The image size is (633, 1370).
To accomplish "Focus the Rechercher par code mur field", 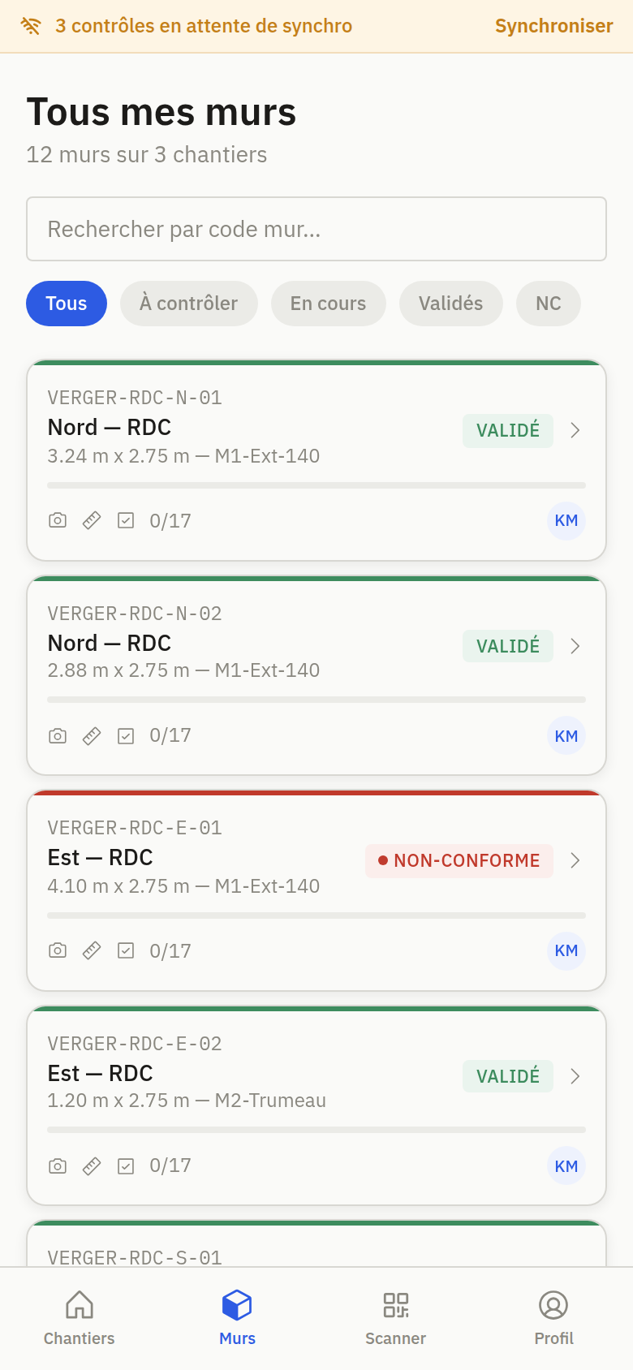I will 316,229.
